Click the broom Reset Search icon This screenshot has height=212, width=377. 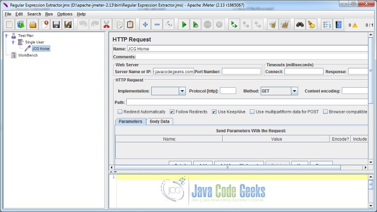point(312,25)
